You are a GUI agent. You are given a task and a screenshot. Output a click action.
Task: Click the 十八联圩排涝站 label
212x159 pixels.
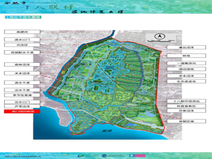coord(186,101)
